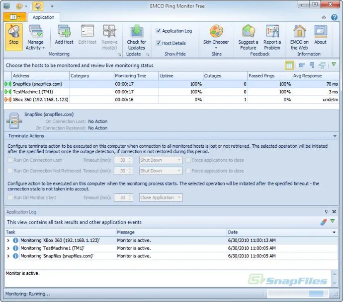
Task: Click Suggest a Feature
Action: [248, 37]
